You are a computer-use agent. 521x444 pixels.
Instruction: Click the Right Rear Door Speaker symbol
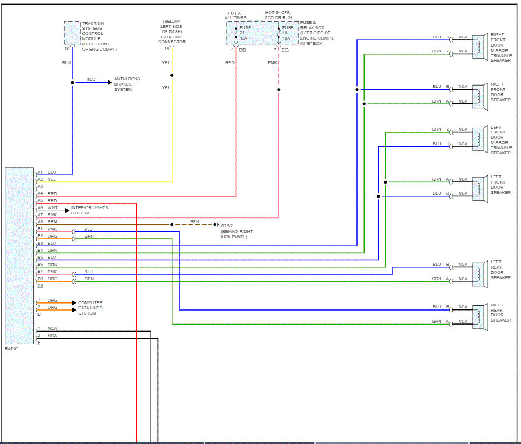pyautogui.click(x=480, y=317)
